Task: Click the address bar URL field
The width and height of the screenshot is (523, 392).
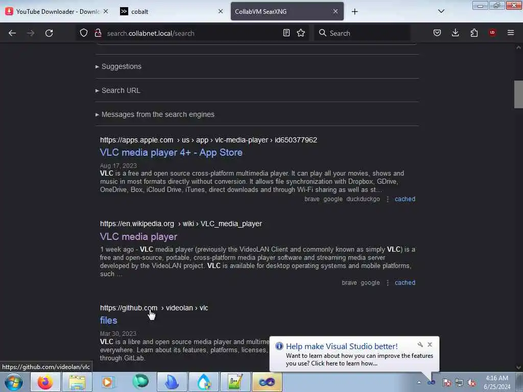Action: click(192, 33)
